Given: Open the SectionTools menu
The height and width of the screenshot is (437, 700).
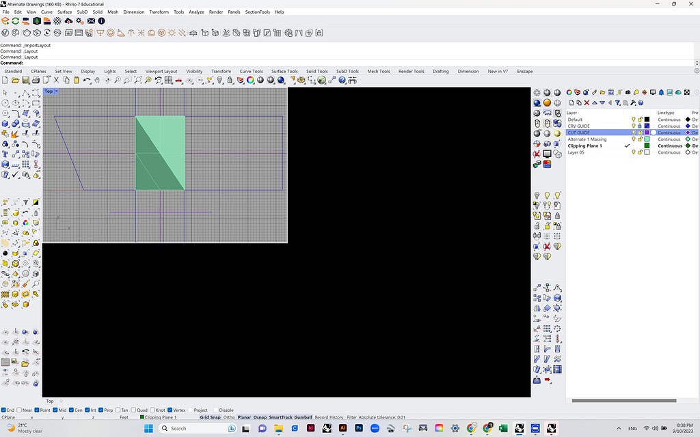Looking at the screenshot, I should pos(257,12).
